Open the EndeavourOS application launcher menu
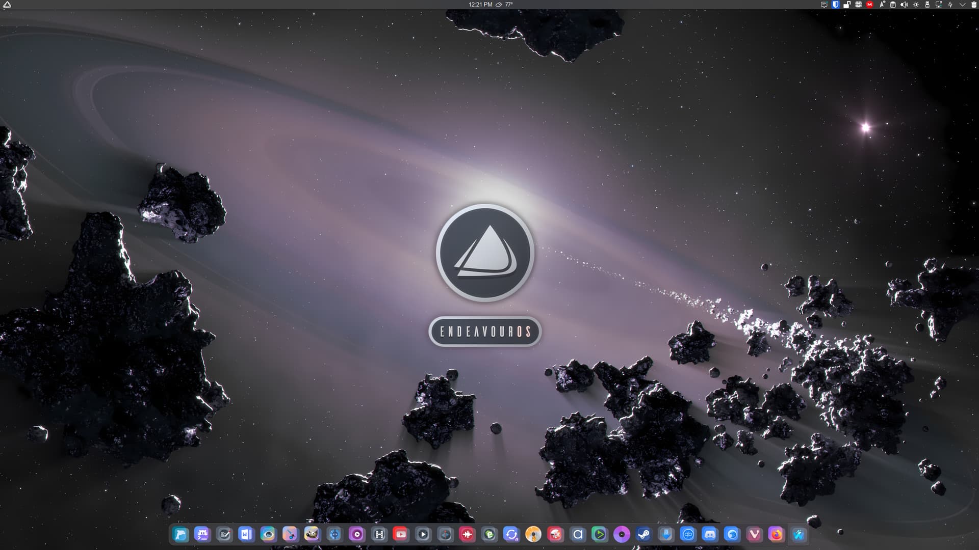 pos(7,5)
